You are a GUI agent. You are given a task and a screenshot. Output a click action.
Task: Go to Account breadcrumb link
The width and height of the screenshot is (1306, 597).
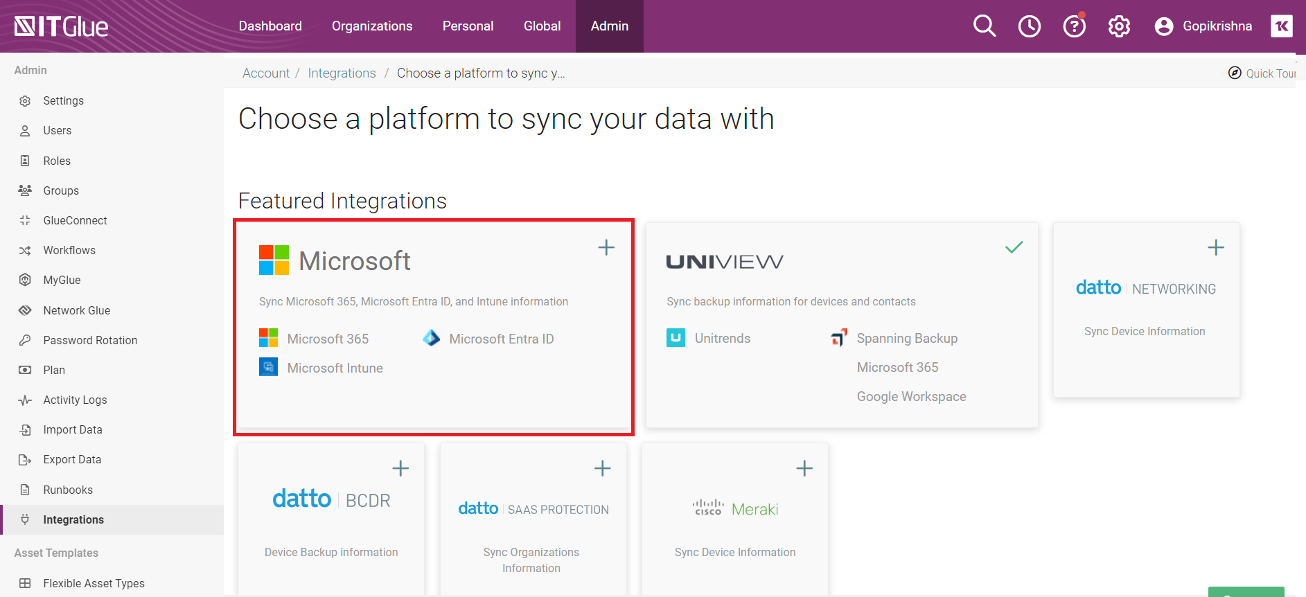click(x=266, y=73)
